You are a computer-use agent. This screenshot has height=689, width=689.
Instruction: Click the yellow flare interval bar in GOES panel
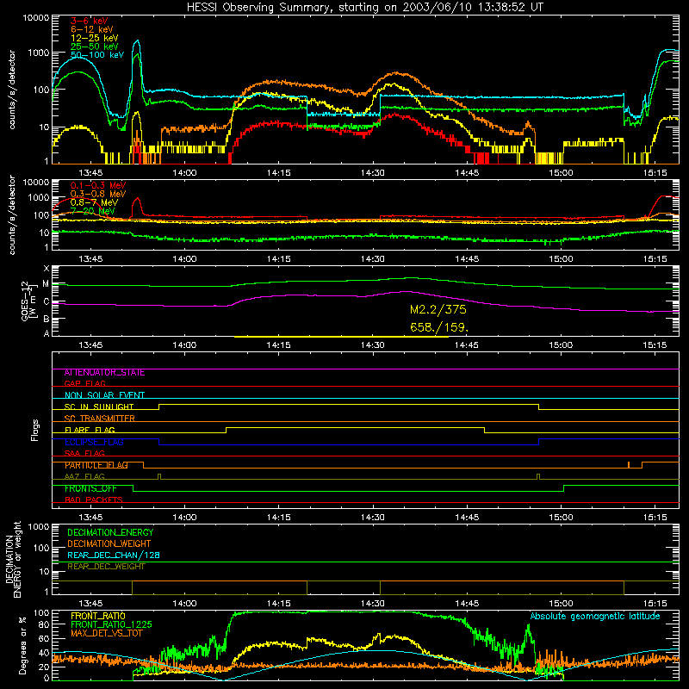coord(341,337)
